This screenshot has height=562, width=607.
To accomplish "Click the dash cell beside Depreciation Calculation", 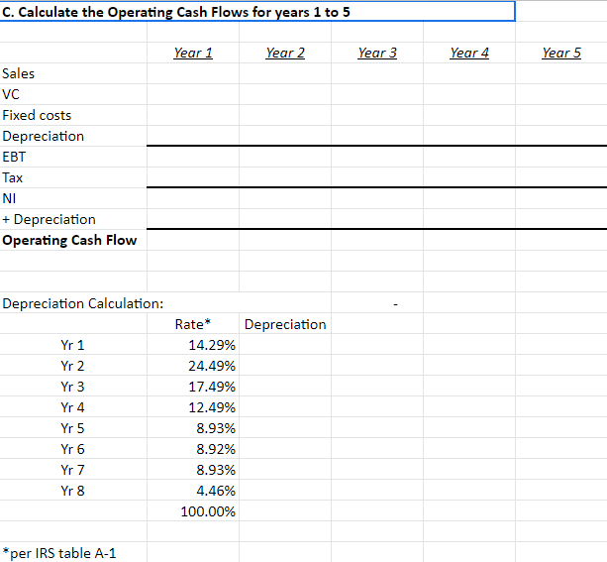I will point(377,303).
